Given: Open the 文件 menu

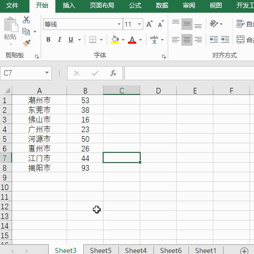Looking at the screenshot, I should pos(12,6).
